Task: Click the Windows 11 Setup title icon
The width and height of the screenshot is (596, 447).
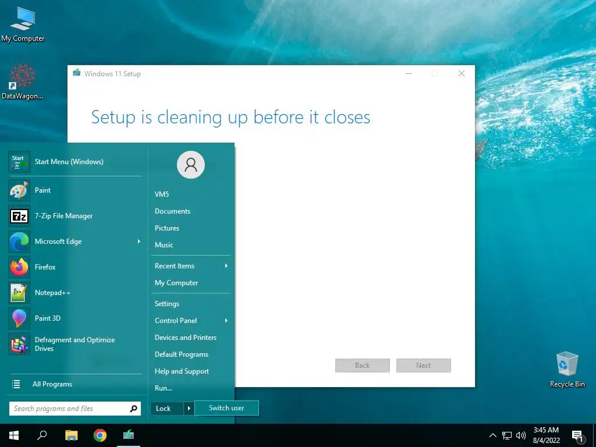Action: click(77, 73)
